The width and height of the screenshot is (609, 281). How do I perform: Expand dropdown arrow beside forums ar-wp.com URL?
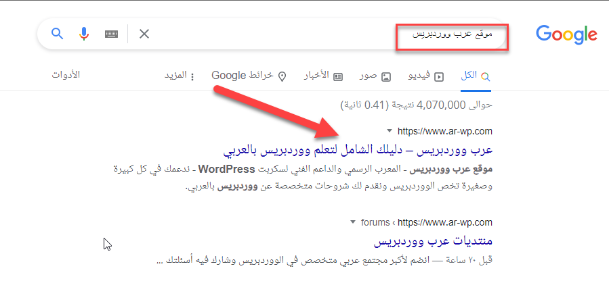click(x=353, y=222)
